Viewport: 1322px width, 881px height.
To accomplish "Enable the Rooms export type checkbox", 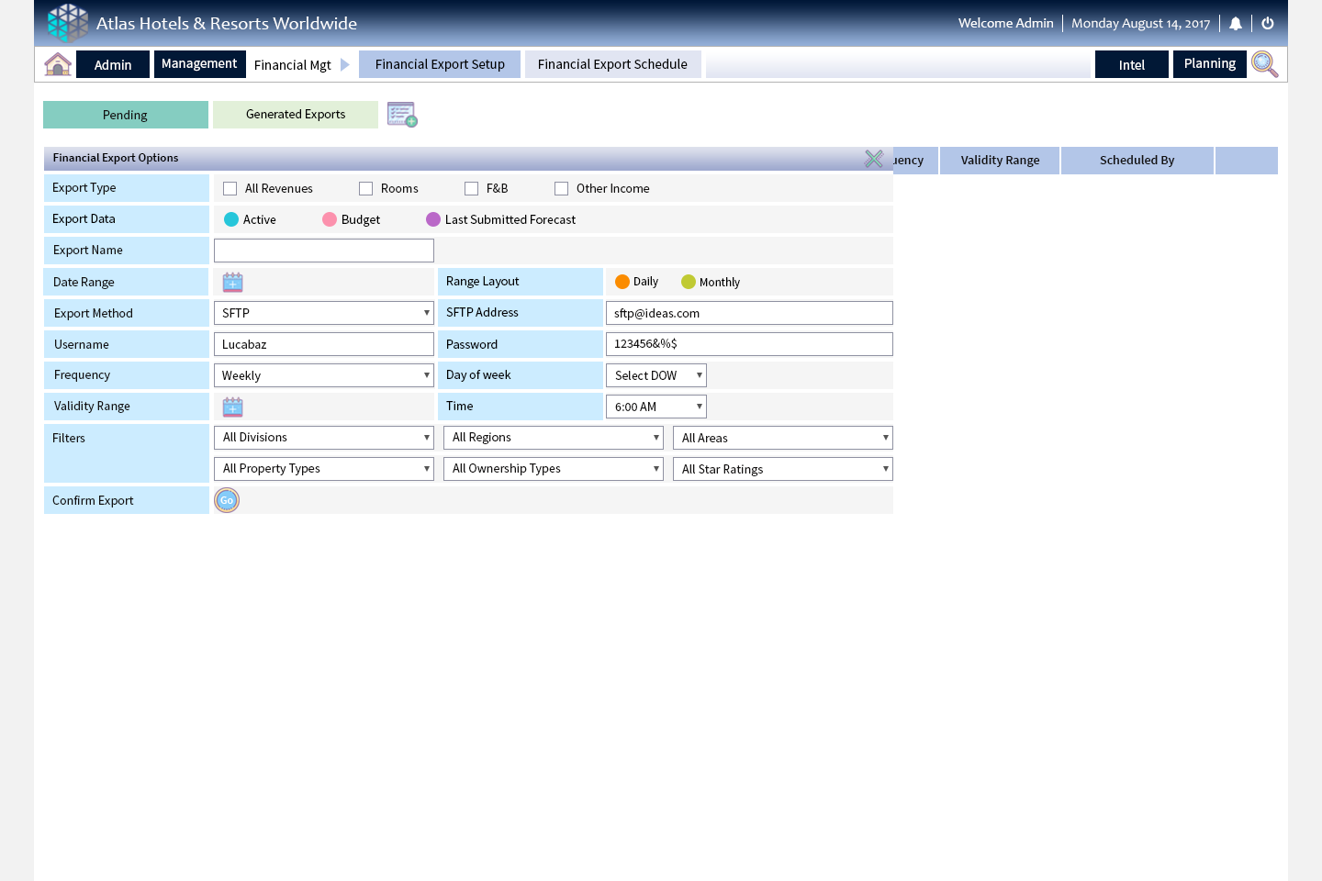I will (366, 189).
